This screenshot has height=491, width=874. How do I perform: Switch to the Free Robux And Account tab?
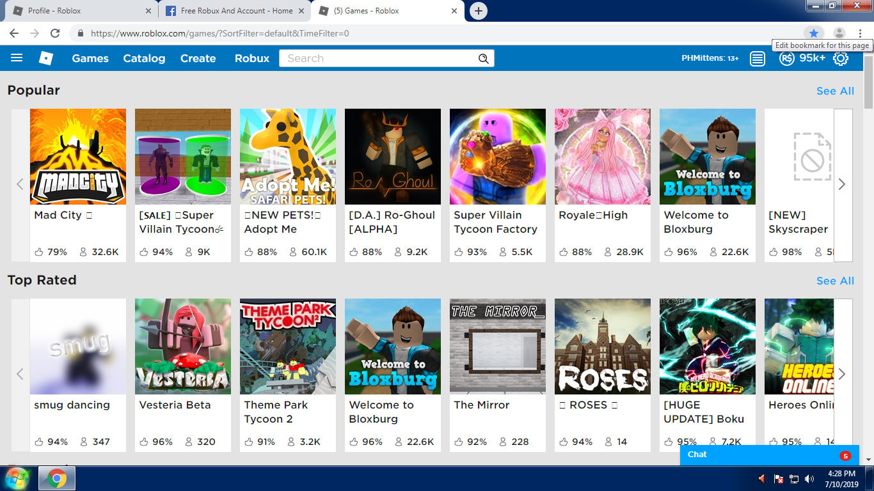235,11
